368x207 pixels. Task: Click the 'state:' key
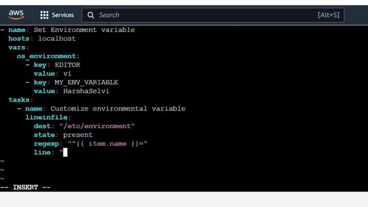[x=46, y=135]
